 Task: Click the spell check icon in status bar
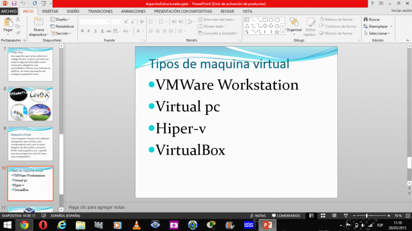[x=44, y=216]
